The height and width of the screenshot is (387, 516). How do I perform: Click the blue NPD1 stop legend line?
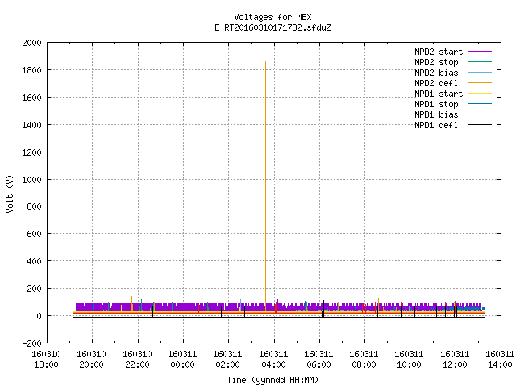pos(480,104)
